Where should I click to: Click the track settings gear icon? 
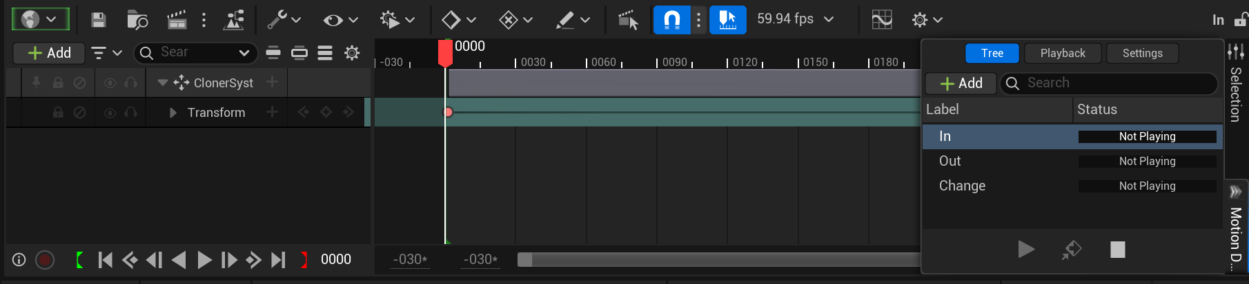[352, 53]
